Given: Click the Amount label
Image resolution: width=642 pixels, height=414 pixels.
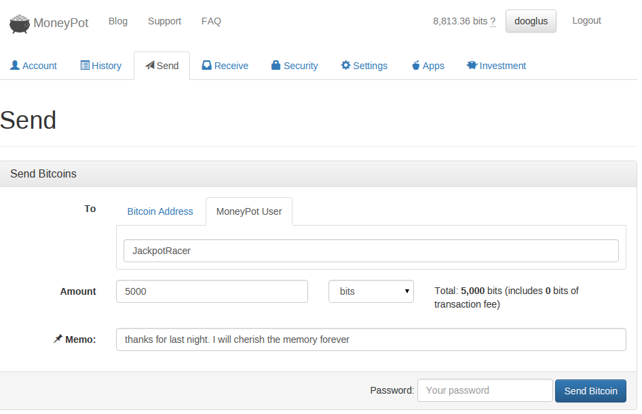Looking at the screenshot, I should click(x=78, y=291).
